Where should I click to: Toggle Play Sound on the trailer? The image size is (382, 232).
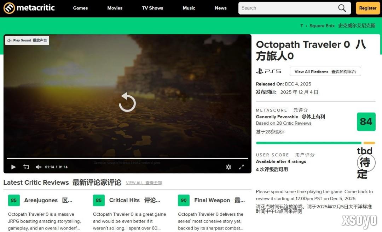pos(27,40)
